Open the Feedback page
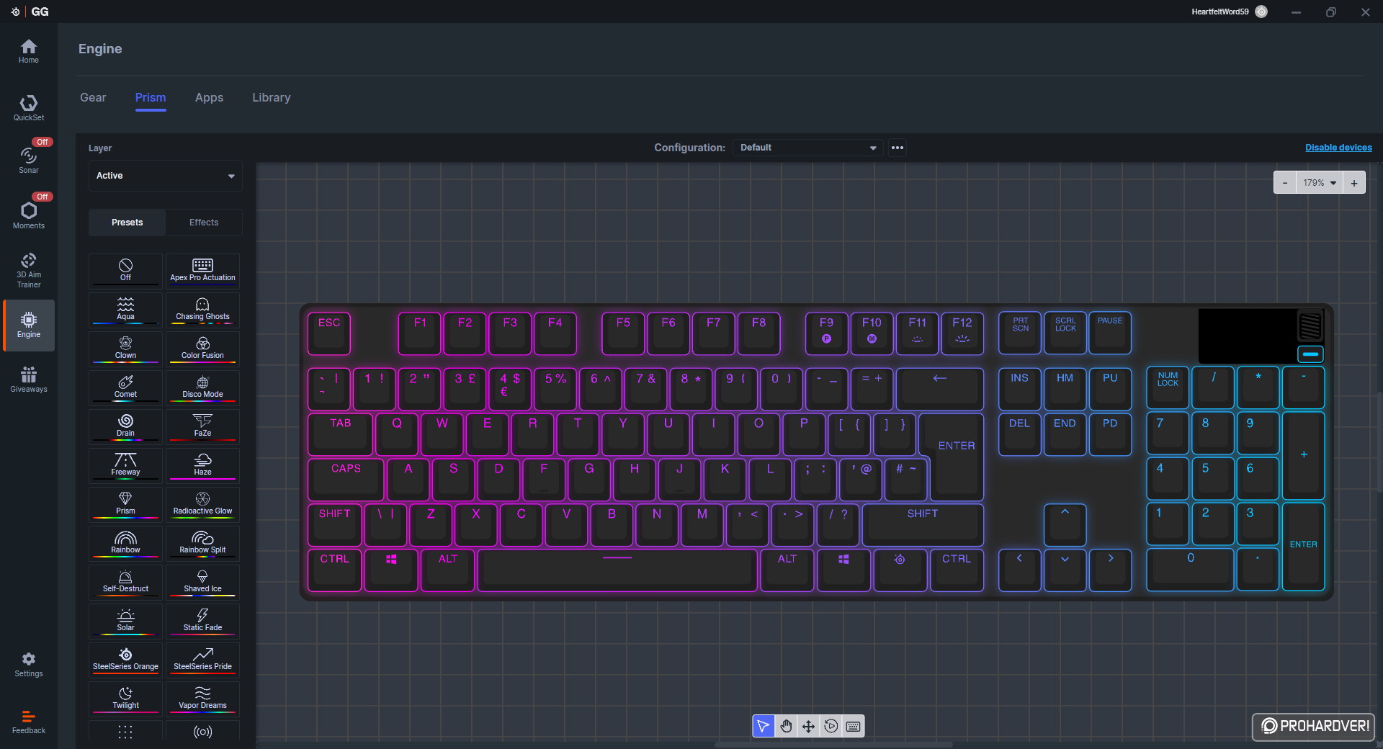 29,722
